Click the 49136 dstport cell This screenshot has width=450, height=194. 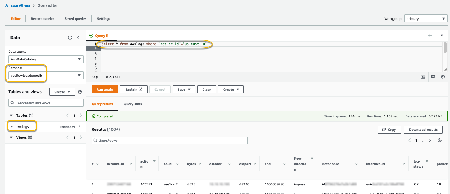click(x=245, y=184)
